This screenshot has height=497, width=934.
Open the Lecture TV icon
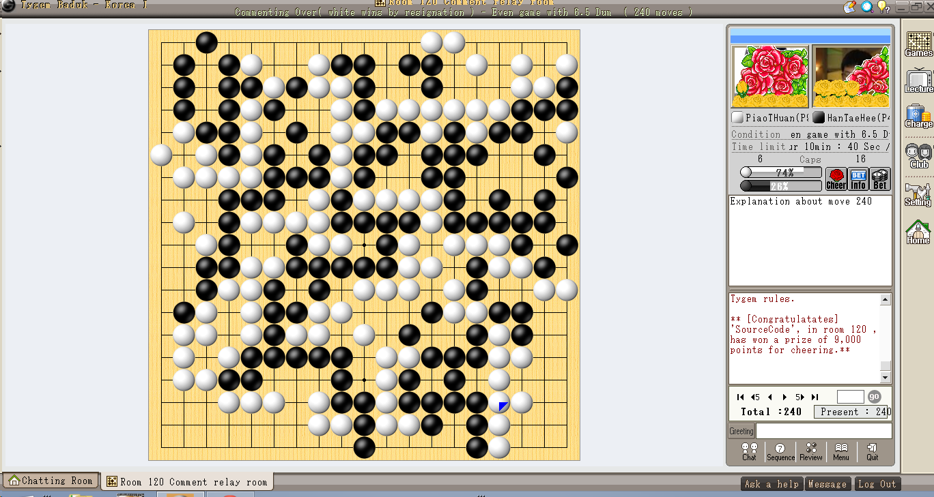918,81
